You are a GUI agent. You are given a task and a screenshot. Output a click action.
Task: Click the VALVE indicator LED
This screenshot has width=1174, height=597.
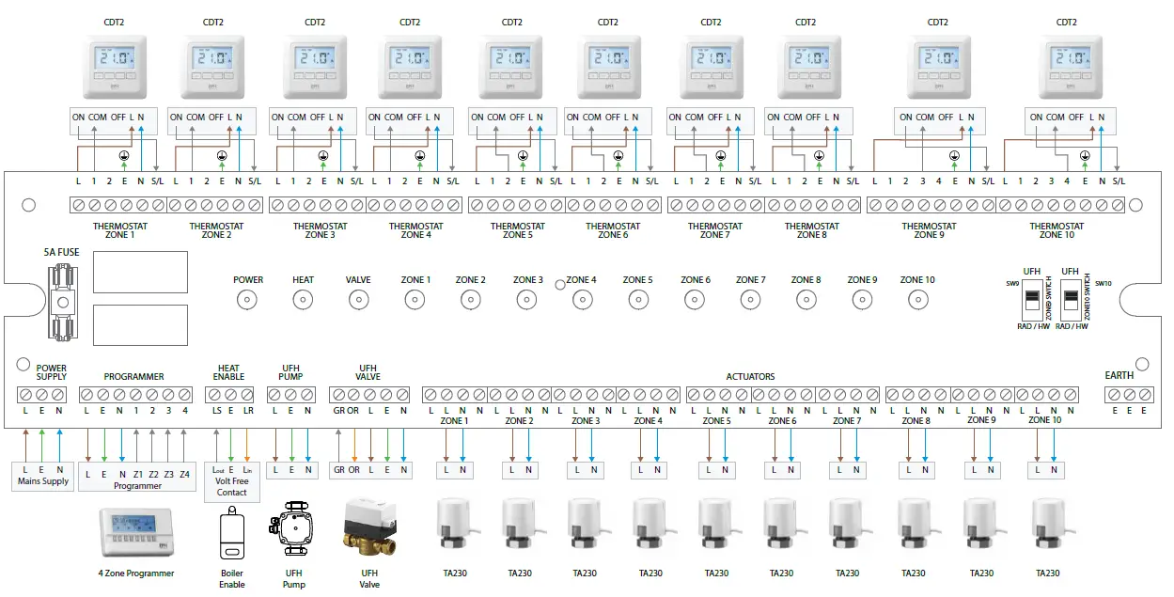pos(358,300)
